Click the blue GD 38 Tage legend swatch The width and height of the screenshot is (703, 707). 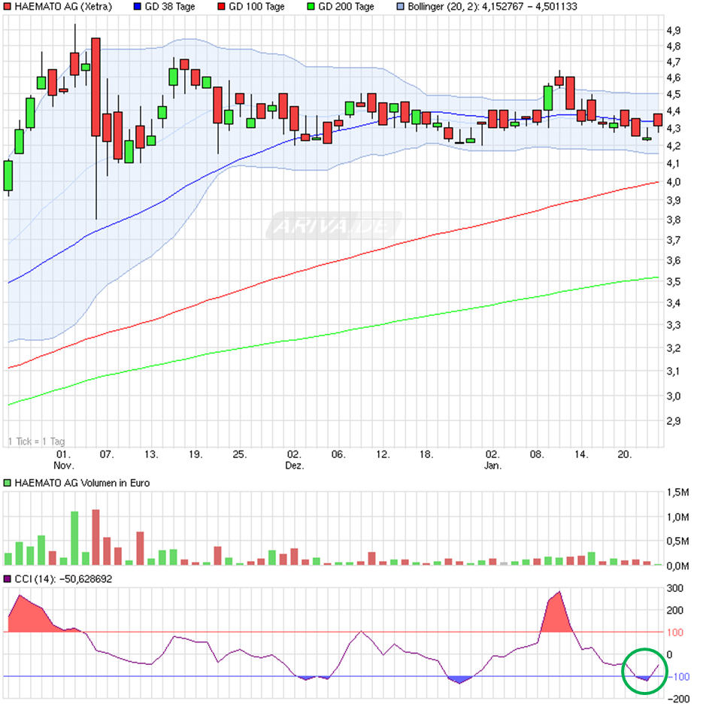click(138, 6)
